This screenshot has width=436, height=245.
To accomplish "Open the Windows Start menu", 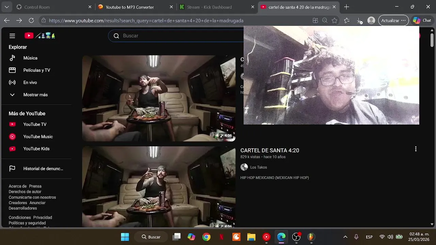I will tap(125, 237).
